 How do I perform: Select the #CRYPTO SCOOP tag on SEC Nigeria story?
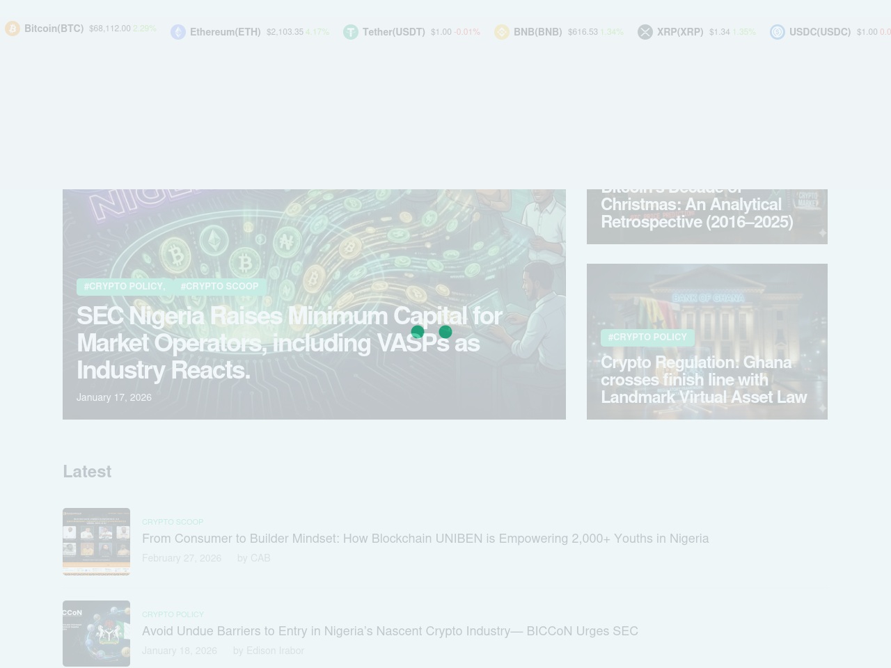[219, 287]
